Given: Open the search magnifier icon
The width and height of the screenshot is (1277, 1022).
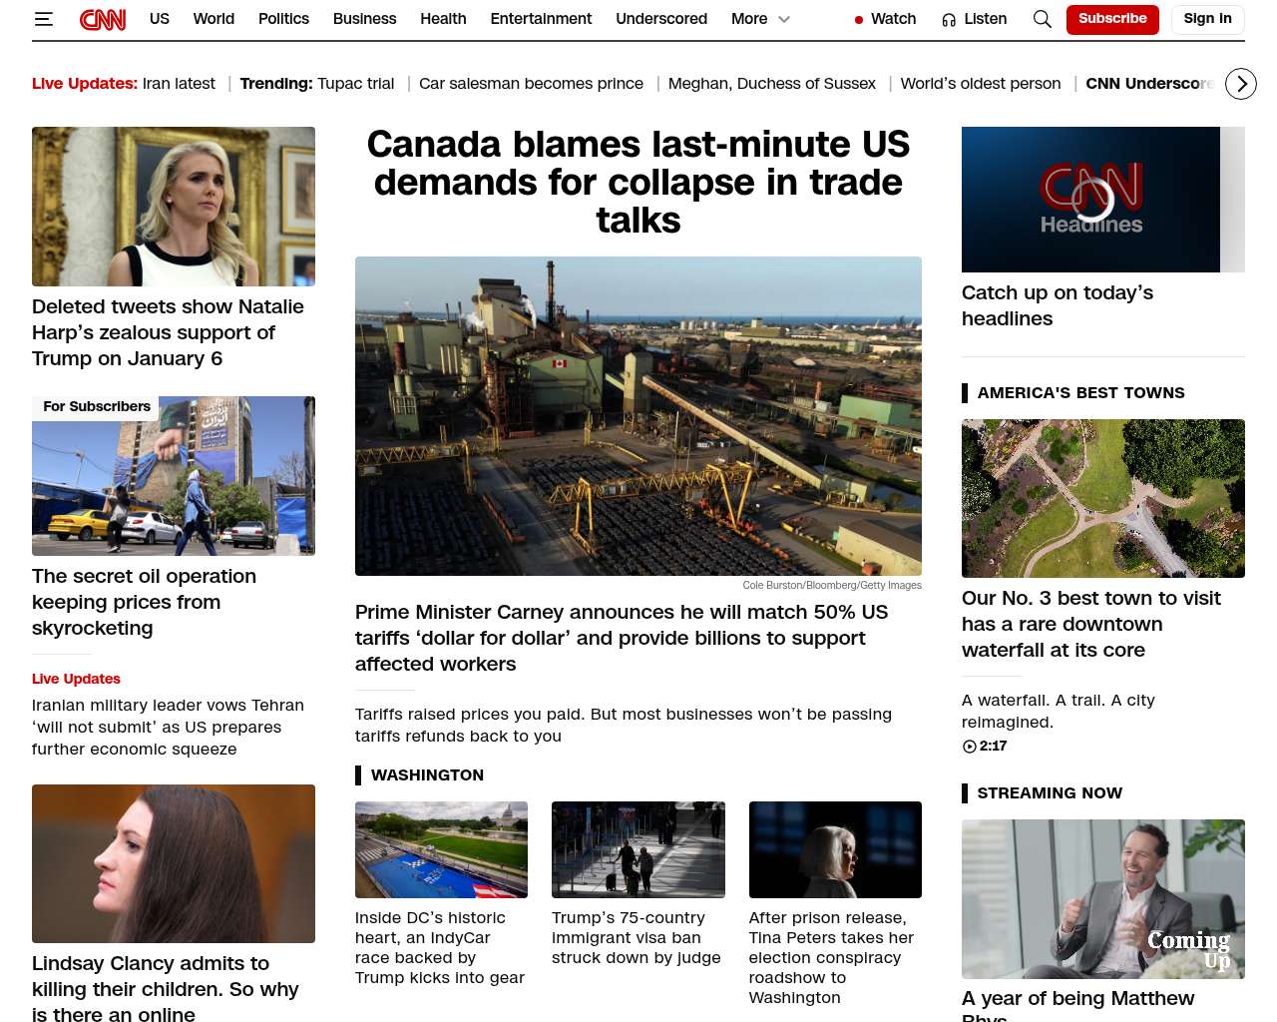Looking at the screenshot, I should click(1043, 19).
